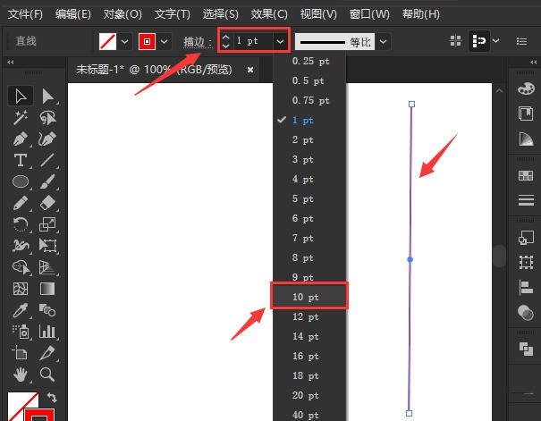Swap fill and stroke colors
541x421 pixels.
(x=52, y=398)
